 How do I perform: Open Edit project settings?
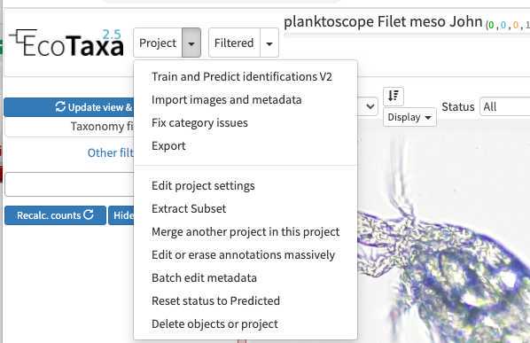click(x=203, y=185)
